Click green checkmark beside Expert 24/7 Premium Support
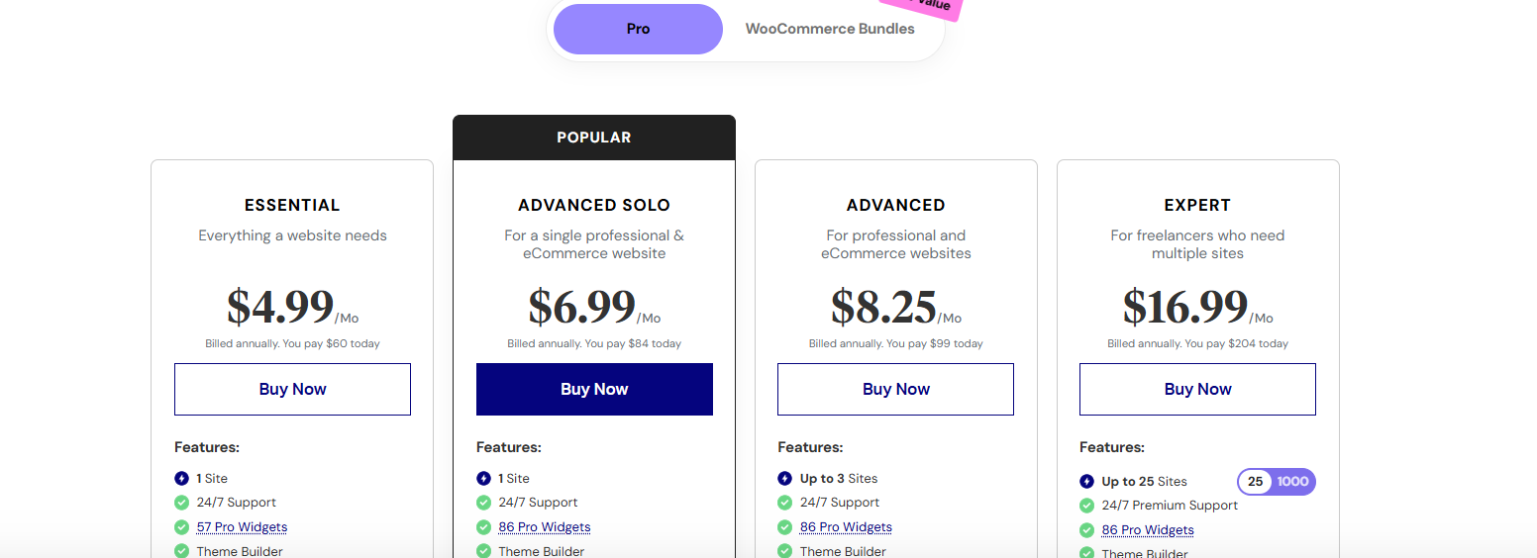The width and height of the screenshot is (1537, 558). point(1086,506)
